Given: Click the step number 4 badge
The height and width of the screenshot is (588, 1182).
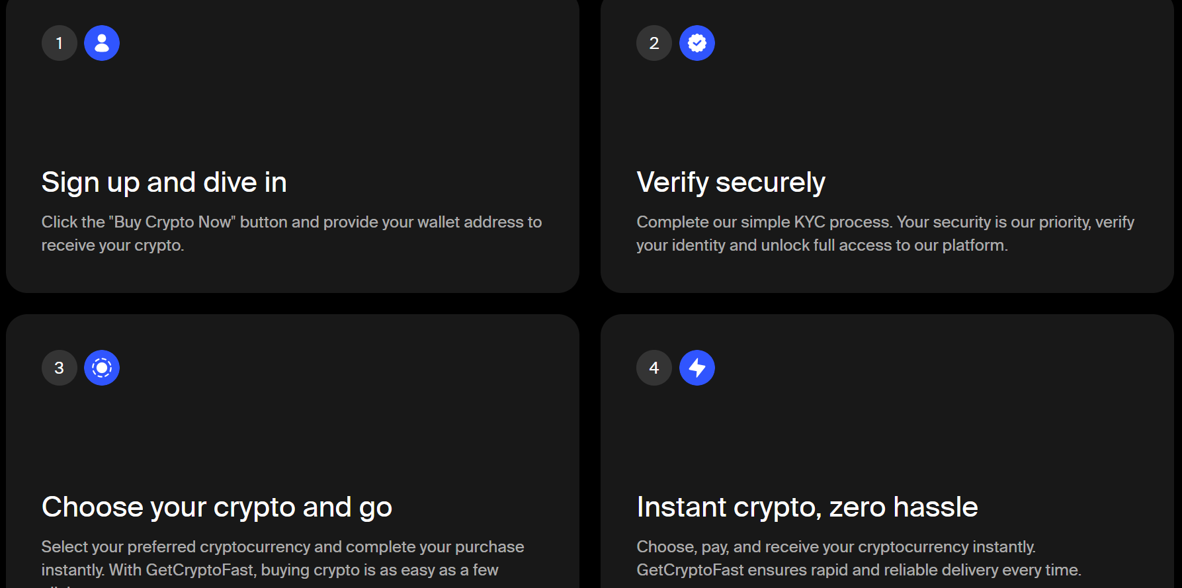Looking at the screenshot, I should pyautogui.click(x=654, y=368).
